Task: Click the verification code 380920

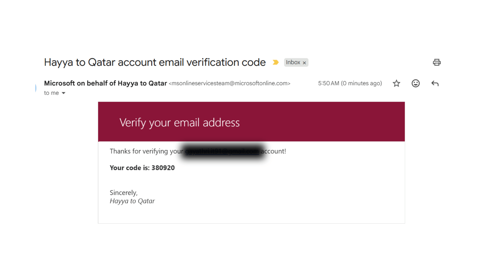Action: 163,168
